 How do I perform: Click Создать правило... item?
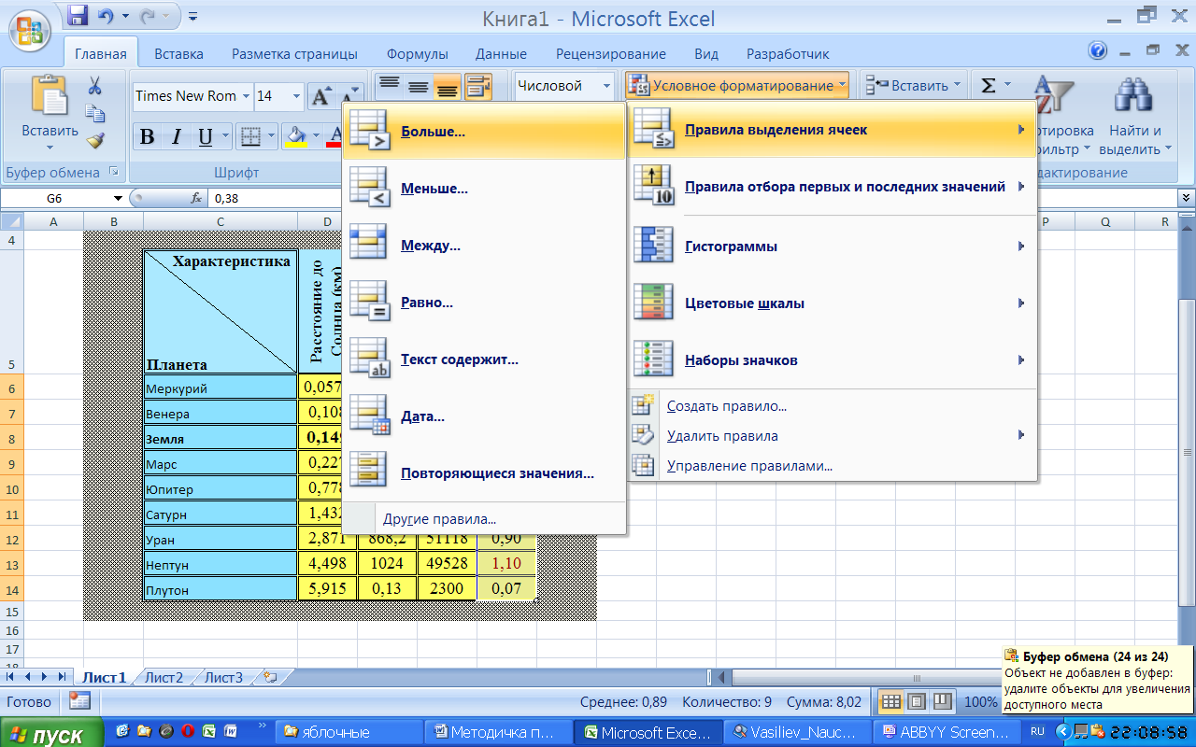pos(832,406)
